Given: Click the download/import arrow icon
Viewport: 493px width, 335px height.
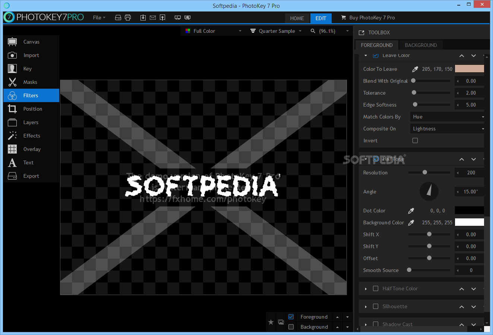Looking at the screenshot, I should 143,18.
